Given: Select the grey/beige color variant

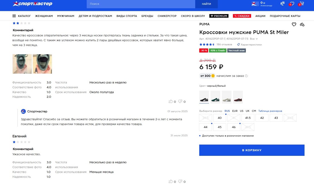Looking at the screenshot, I should pyautogui.click(x=227, y=97).
